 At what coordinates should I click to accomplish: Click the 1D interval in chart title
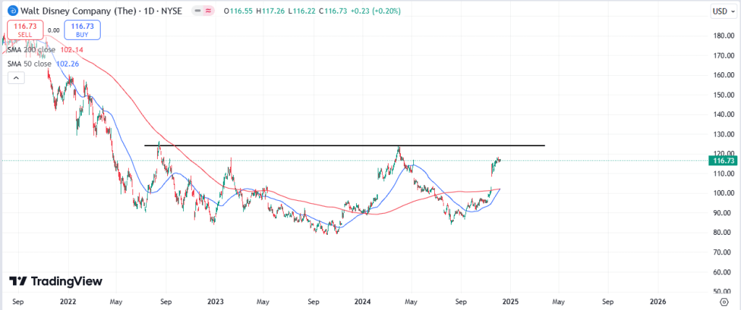click(x=143, y=12)
